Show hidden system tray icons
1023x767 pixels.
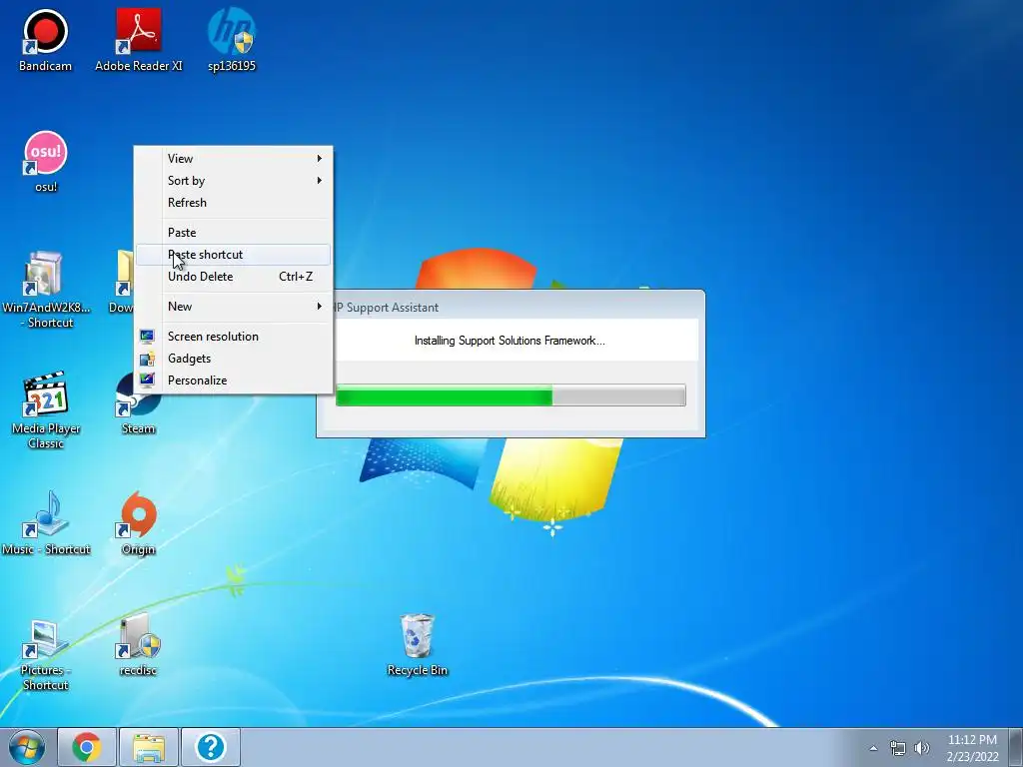point(873,748)
